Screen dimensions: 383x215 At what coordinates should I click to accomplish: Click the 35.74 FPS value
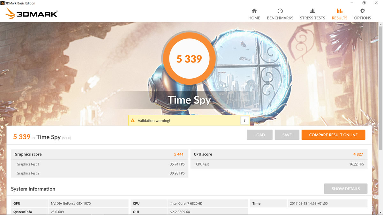(177, 164)
